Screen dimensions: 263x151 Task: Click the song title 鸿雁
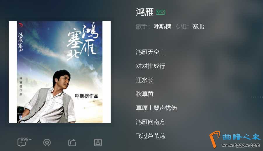coord(144,12)
